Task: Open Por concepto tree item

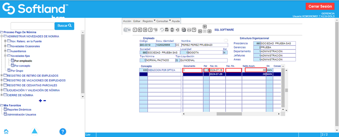Action: click(x=22, y=66)
